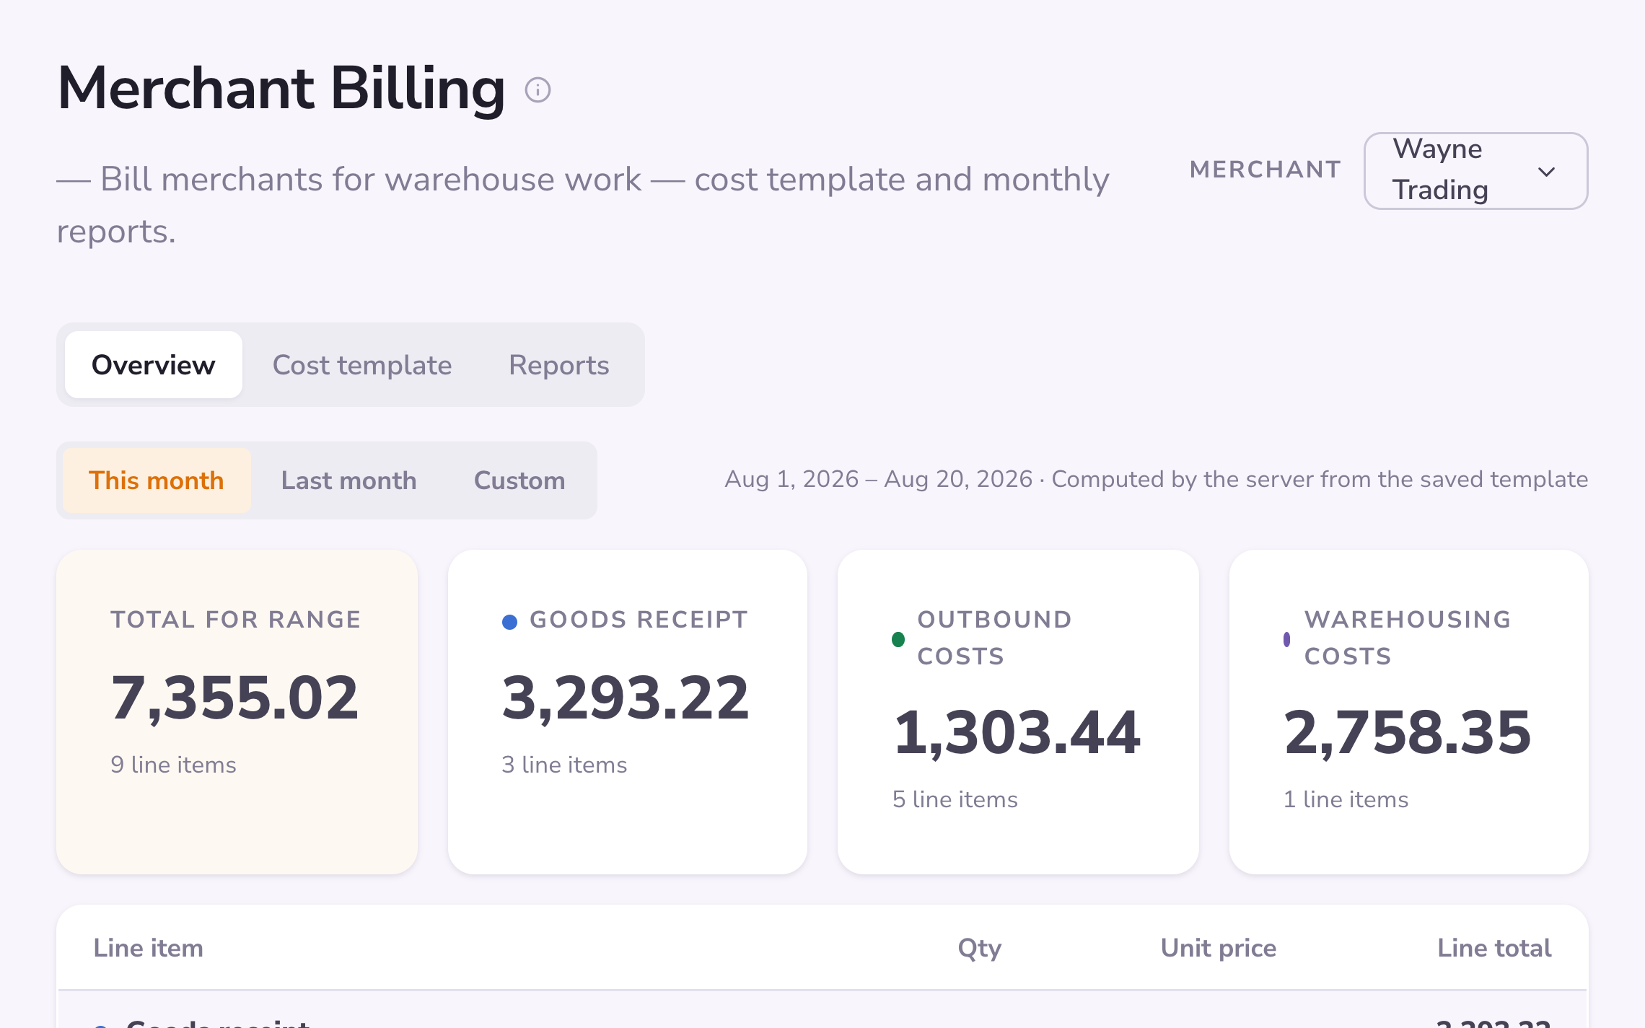Click the blue dot beside Goods Receipt
1645x1028 pixels.
pos(509,622)
